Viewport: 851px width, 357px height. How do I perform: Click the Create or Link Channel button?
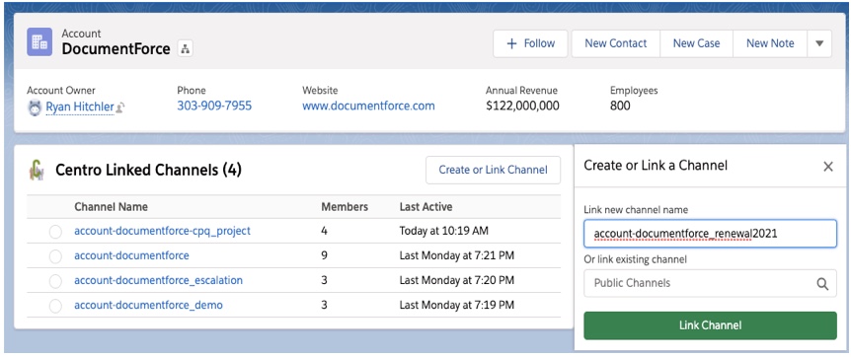[493, 170]
